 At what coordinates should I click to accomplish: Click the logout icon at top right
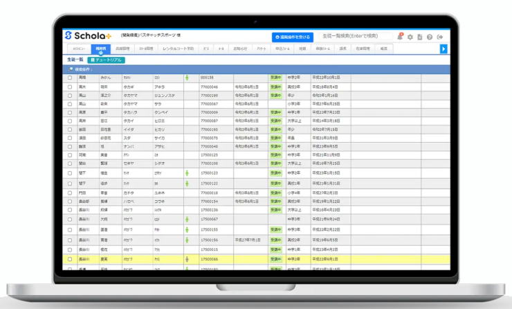click(440, 37)
